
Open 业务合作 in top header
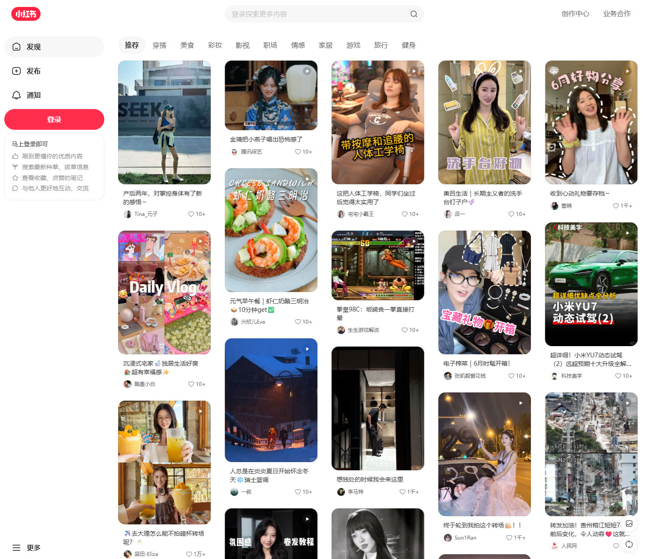[617, 14]
